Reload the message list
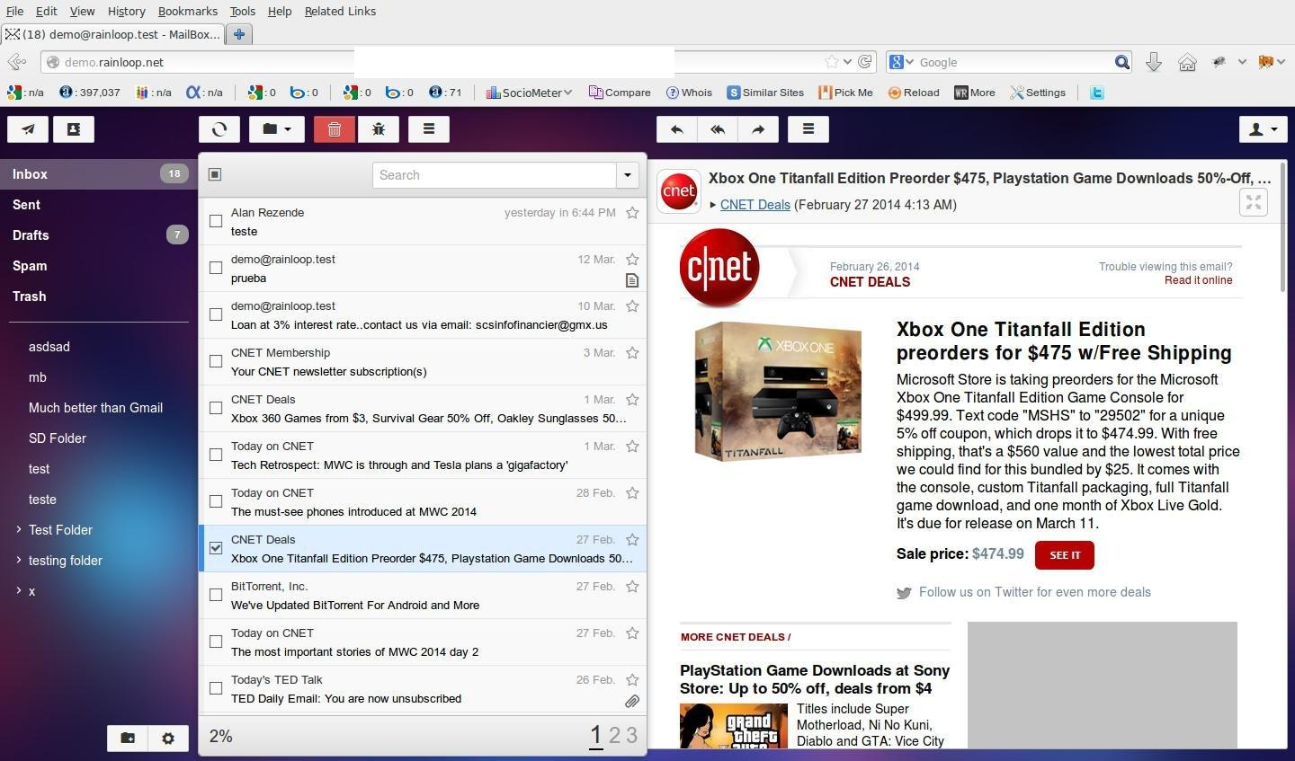 coord(219,129)
